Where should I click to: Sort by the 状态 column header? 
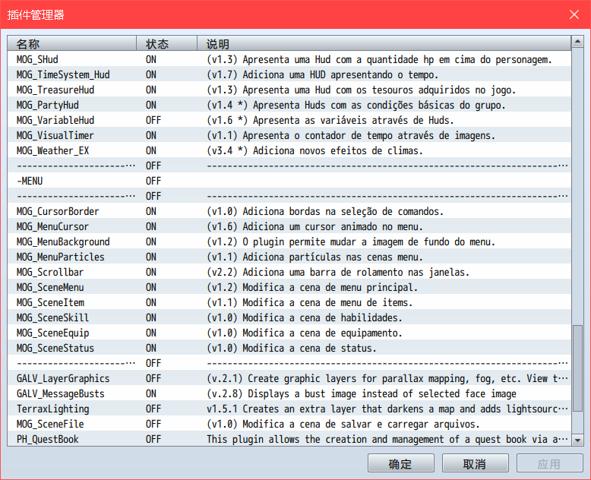tap(166, 44)
